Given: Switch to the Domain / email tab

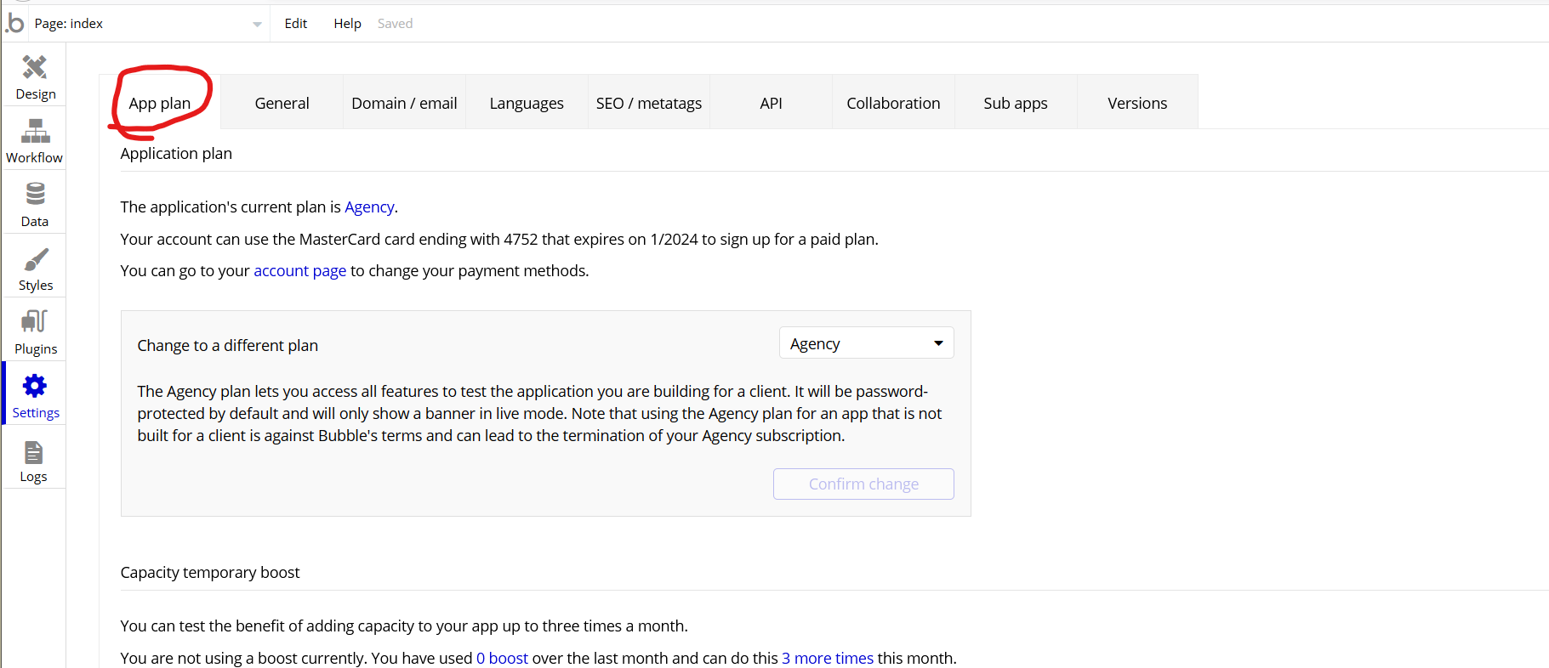Looking at the screenshot, I should 404,103.
